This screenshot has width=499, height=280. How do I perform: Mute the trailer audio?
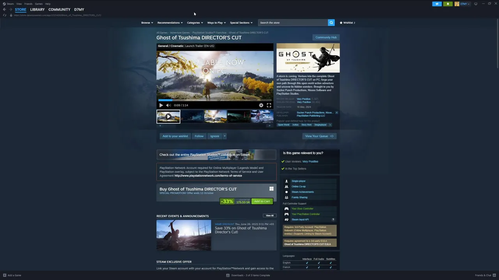(168, 105)
